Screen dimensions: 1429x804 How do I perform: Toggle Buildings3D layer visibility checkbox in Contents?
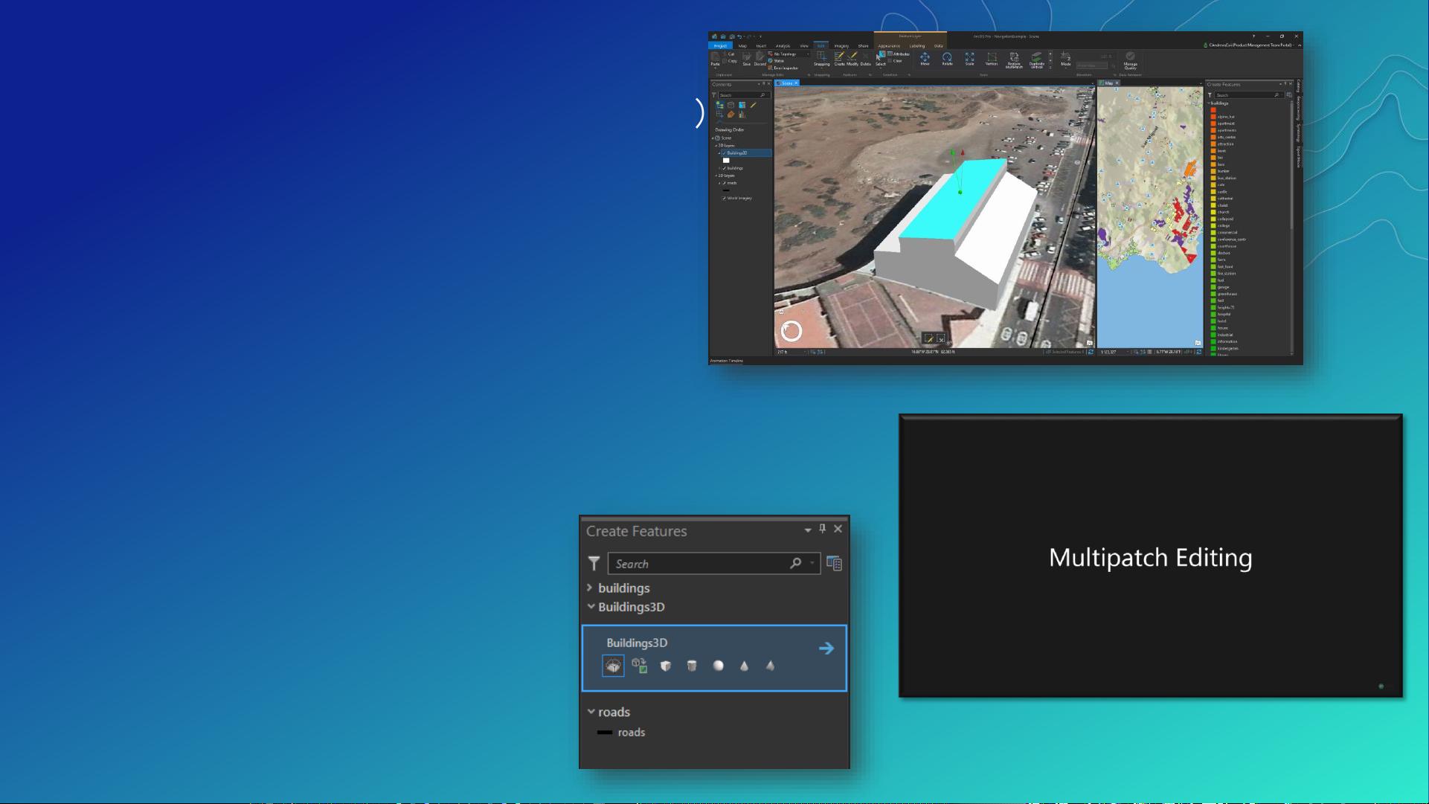(x=724, y=153)
